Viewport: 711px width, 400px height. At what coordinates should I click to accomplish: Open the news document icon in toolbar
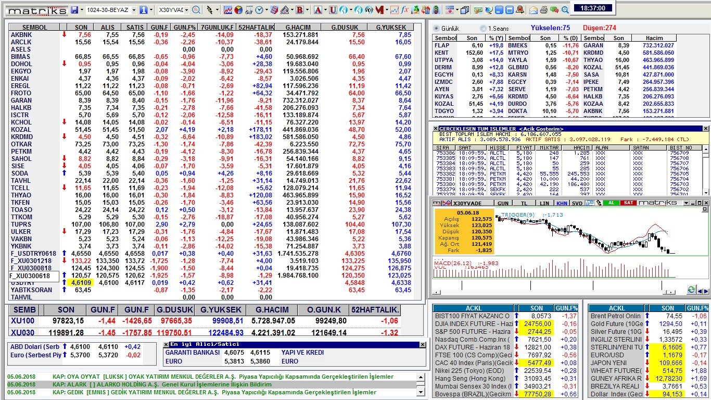click(249, 10)
